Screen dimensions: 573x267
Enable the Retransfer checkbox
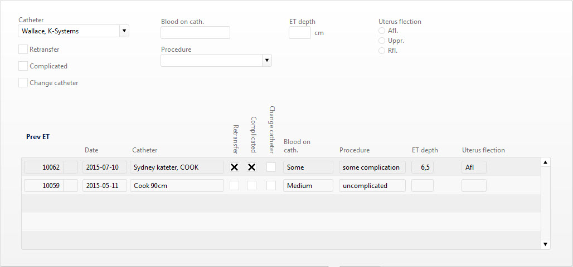click(23, 50)
